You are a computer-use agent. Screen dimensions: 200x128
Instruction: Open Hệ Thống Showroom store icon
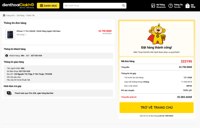[153, 6]
